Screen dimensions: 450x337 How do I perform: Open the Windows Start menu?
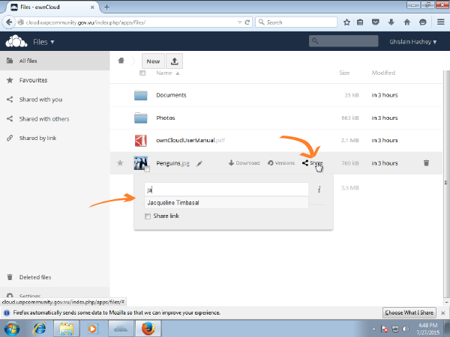(12, 329)
